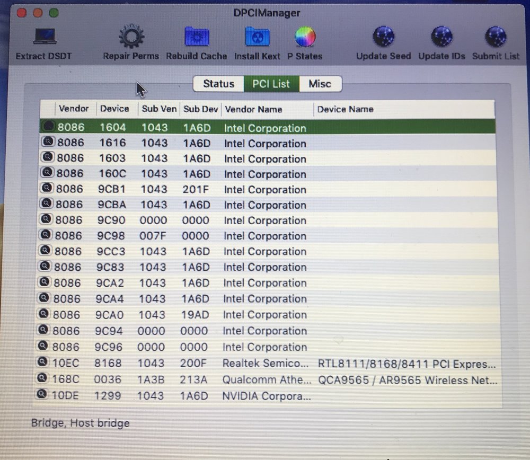Click the Qualcomm Athe... vendor name

click(x=267, y=379)
